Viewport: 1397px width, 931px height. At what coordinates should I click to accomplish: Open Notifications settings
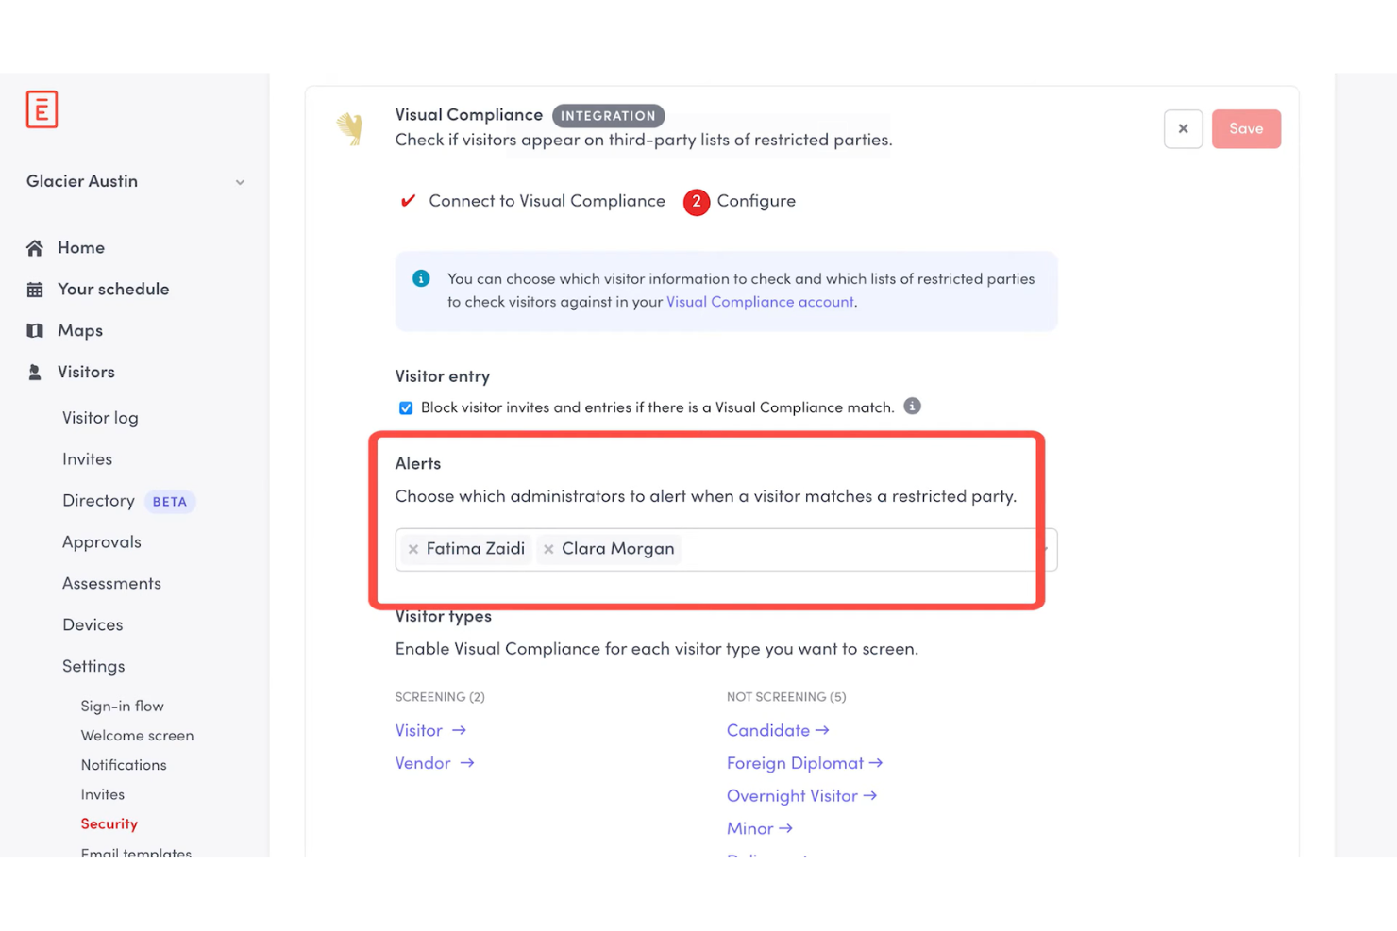coord(124,765)
